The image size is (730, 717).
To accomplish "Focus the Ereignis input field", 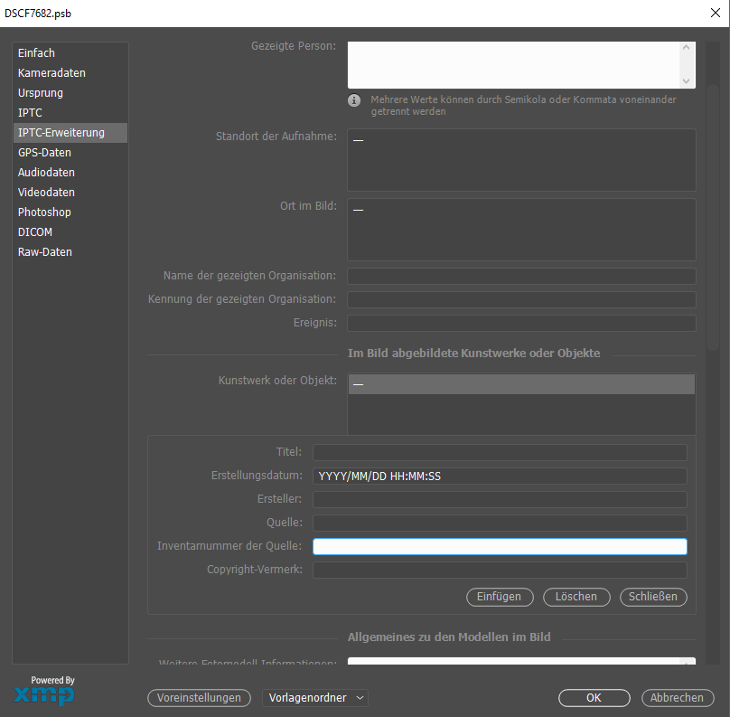I will [521, 323].
